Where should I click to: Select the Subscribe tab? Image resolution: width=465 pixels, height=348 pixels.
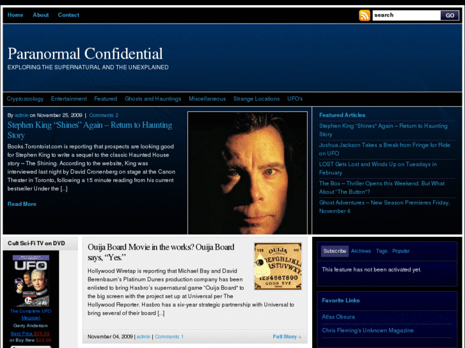point(335,251)
